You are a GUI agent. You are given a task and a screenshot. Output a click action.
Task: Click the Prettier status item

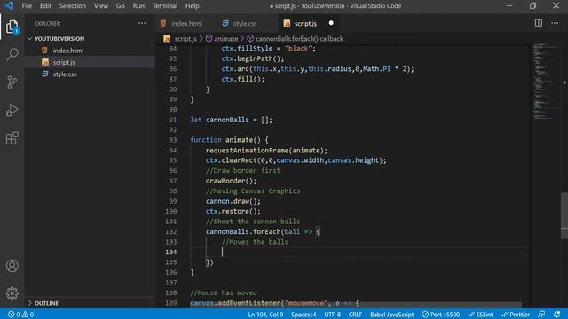(516, 315)
